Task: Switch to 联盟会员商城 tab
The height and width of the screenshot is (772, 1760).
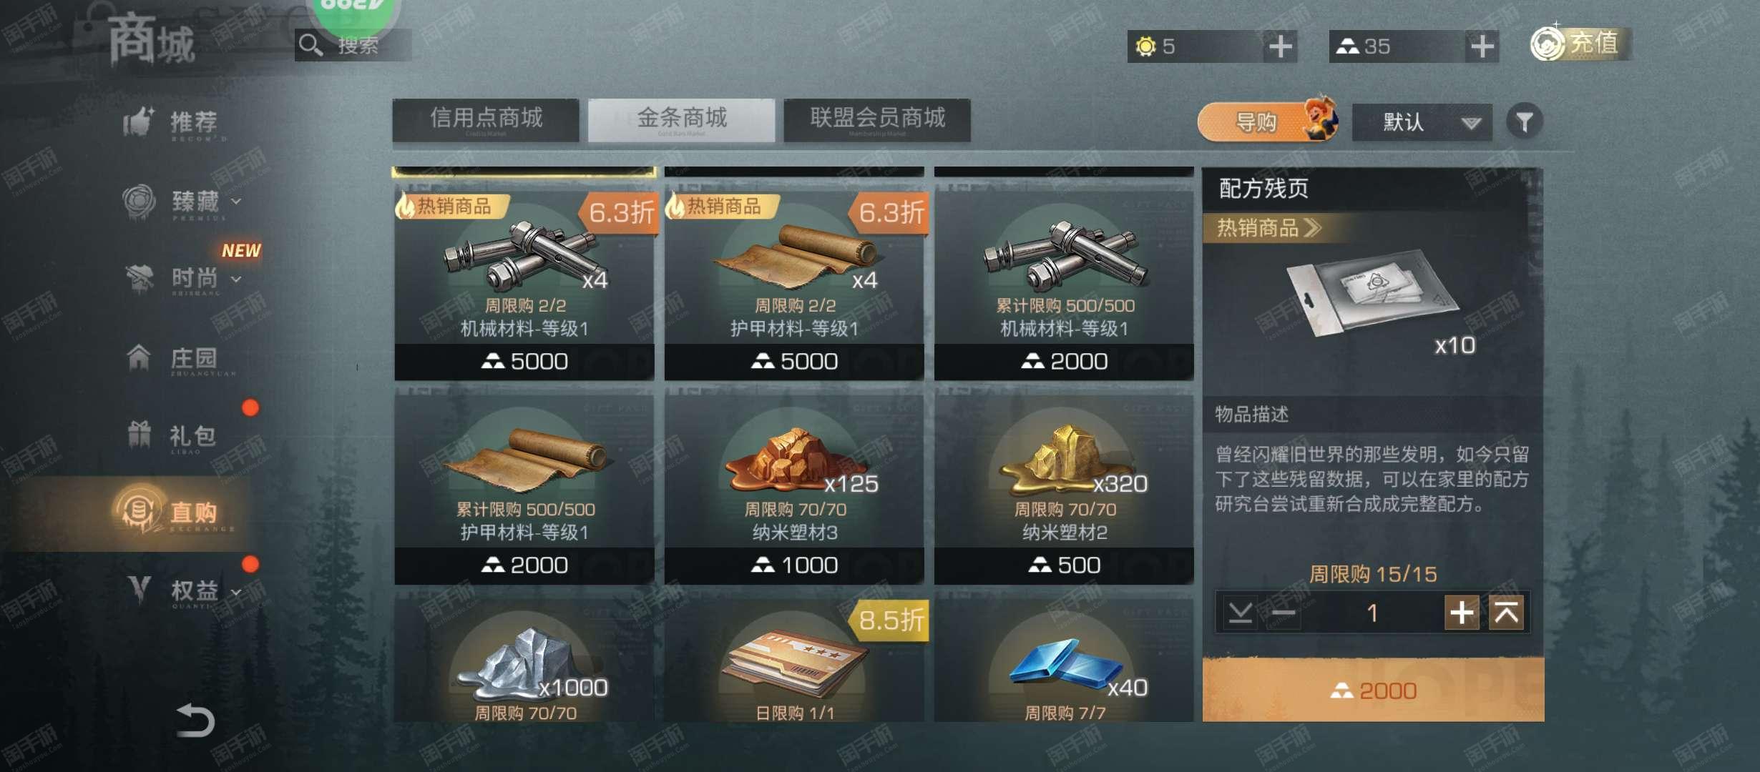Action: click(x=877, y=119)
